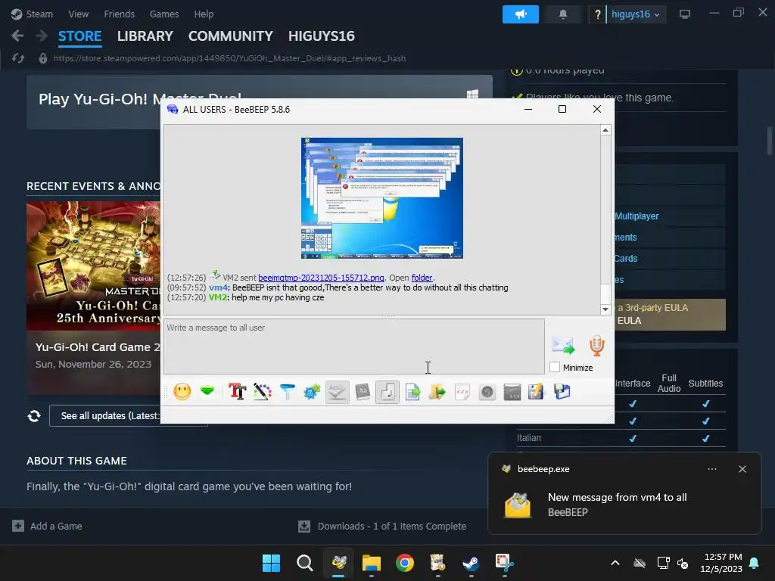Click the dark screenshot capture icon
Screen dimensions: 775x581
click(512, 392)
